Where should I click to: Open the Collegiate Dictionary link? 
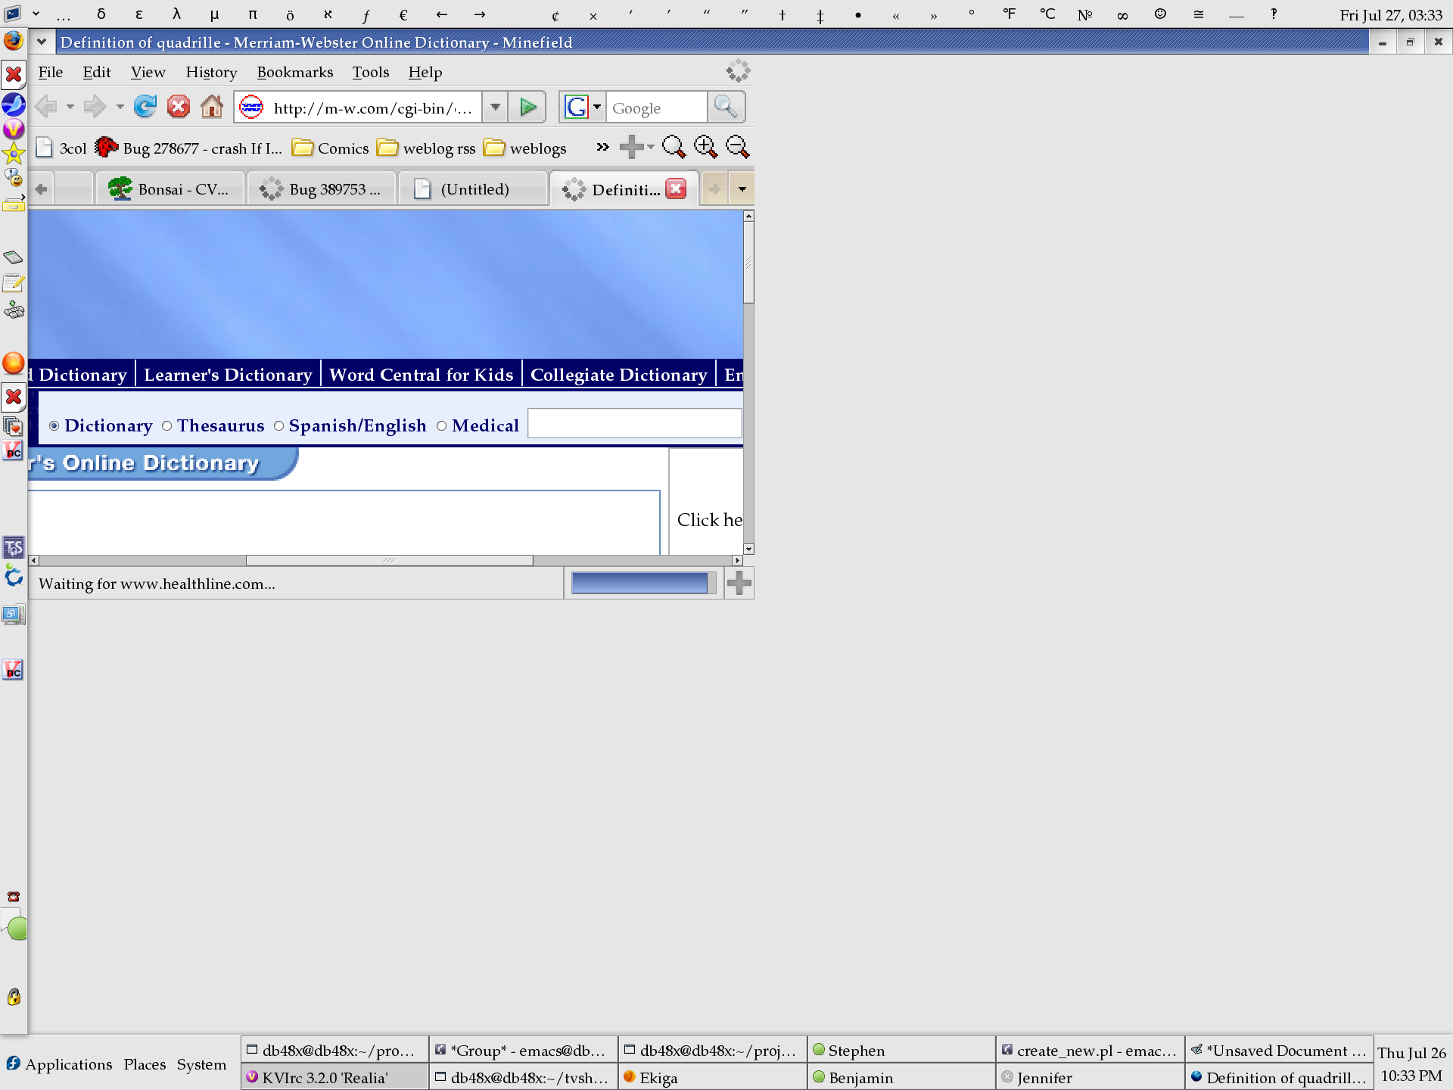tap(619, 375)
